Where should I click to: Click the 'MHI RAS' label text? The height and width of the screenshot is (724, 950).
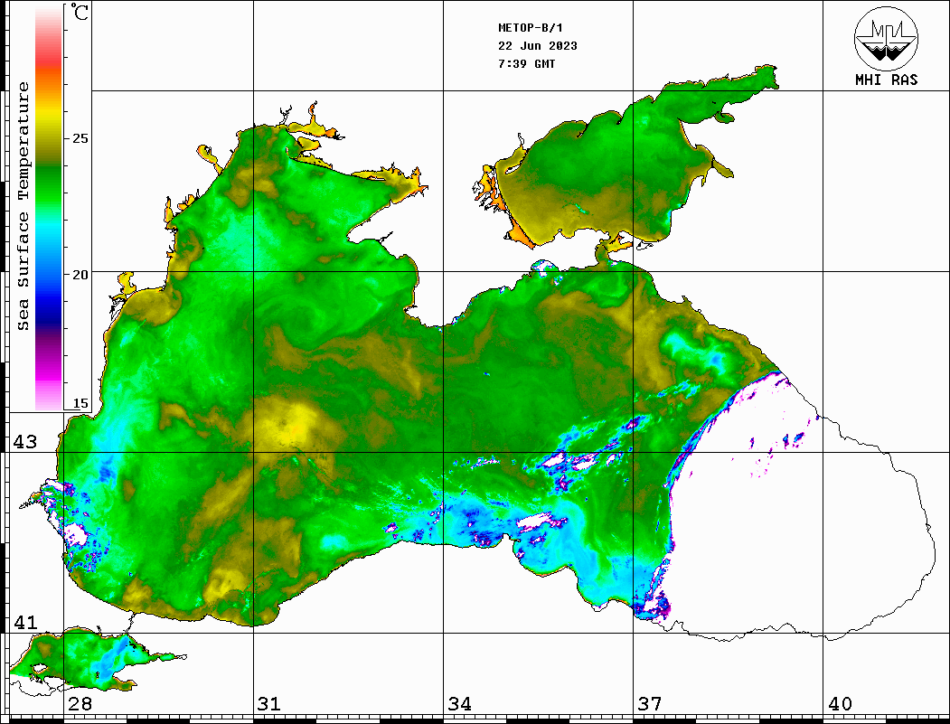(887, 80)
